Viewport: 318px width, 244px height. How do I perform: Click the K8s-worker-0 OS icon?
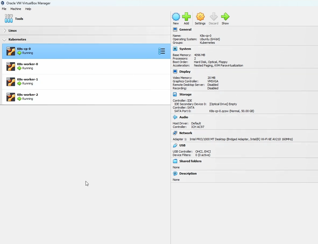11,66
